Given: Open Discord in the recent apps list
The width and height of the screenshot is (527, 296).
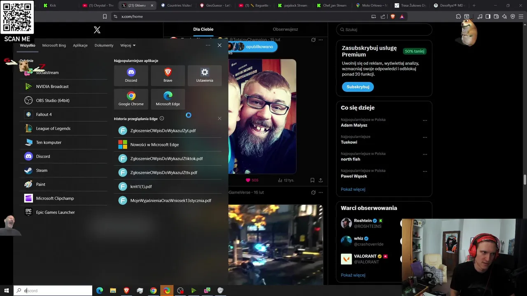Looking at the screenshot, I should (63, 156).
